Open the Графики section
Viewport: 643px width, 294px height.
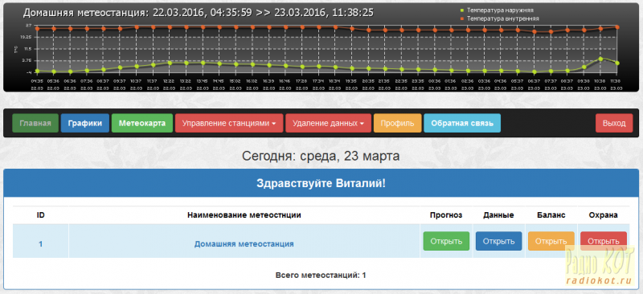coord(85,124)
